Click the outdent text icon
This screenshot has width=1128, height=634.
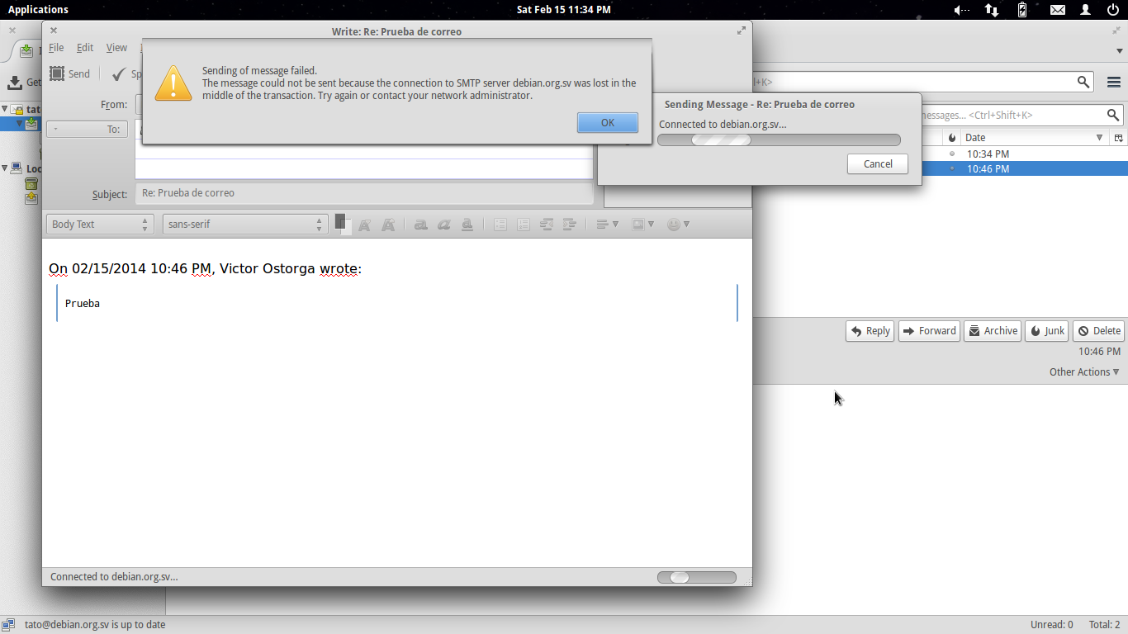547,225
